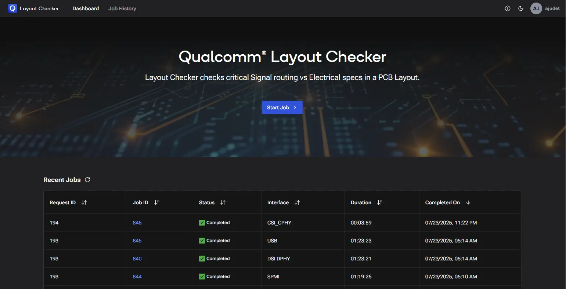
Task: Click the Qualcomm Layout Checker headline
Action: (x=282, y=57)
